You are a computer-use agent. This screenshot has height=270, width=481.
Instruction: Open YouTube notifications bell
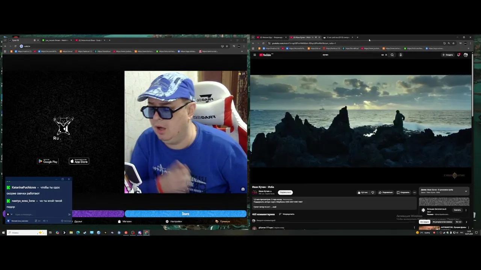point(459,55)
